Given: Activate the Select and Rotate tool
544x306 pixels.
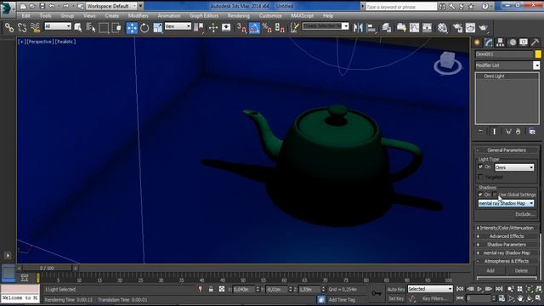Looking at the screenshot, I should 144,28.
